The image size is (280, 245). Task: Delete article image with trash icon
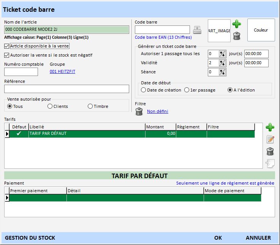pos(237,36)
